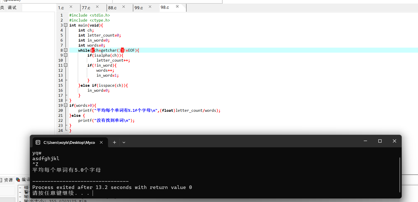Viewport: 418px width, 202px height.
Task: Close the 98.c editor tab
Action: pos(177,7)
